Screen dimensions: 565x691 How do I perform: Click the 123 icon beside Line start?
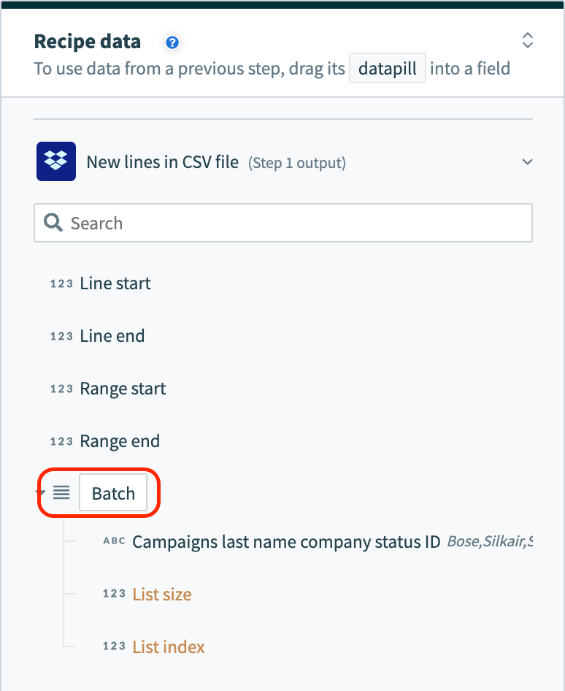pos(61,284)
